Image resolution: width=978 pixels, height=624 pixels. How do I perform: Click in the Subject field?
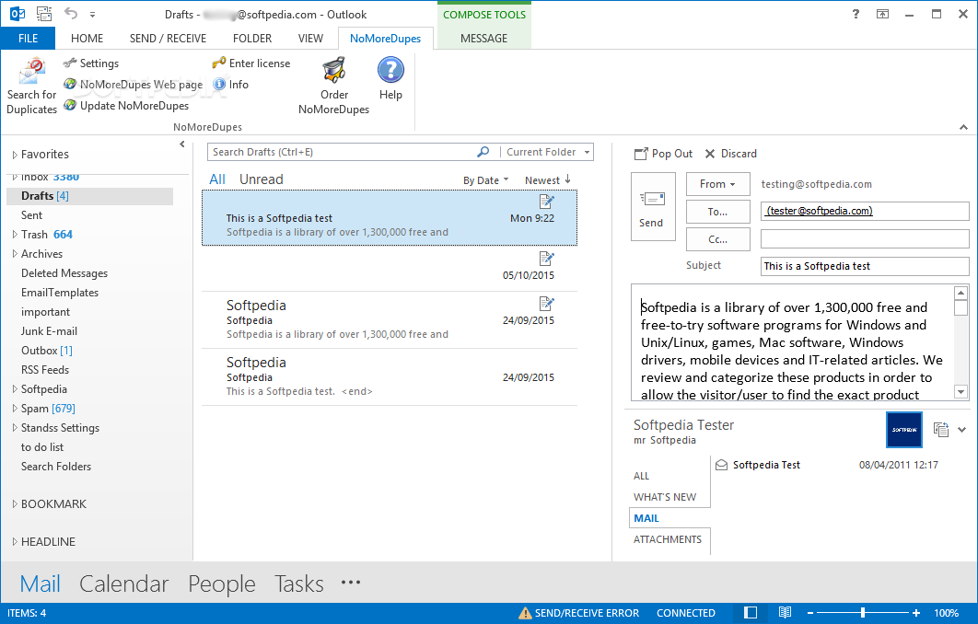tap(865, 266)
